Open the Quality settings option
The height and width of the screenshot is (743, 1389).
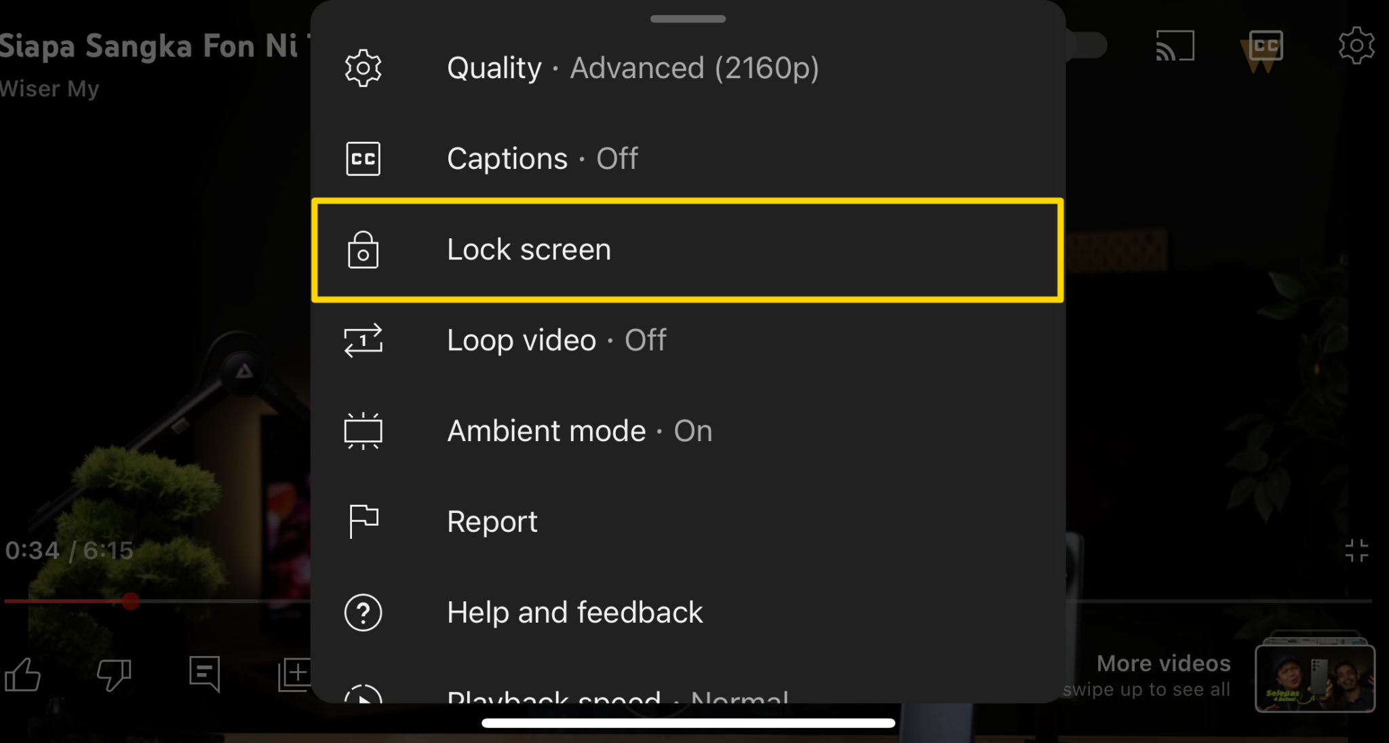(631, 68)
